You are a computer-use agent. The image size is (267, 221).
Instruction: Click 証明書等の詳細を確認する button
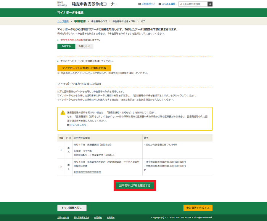click(135, 185)
